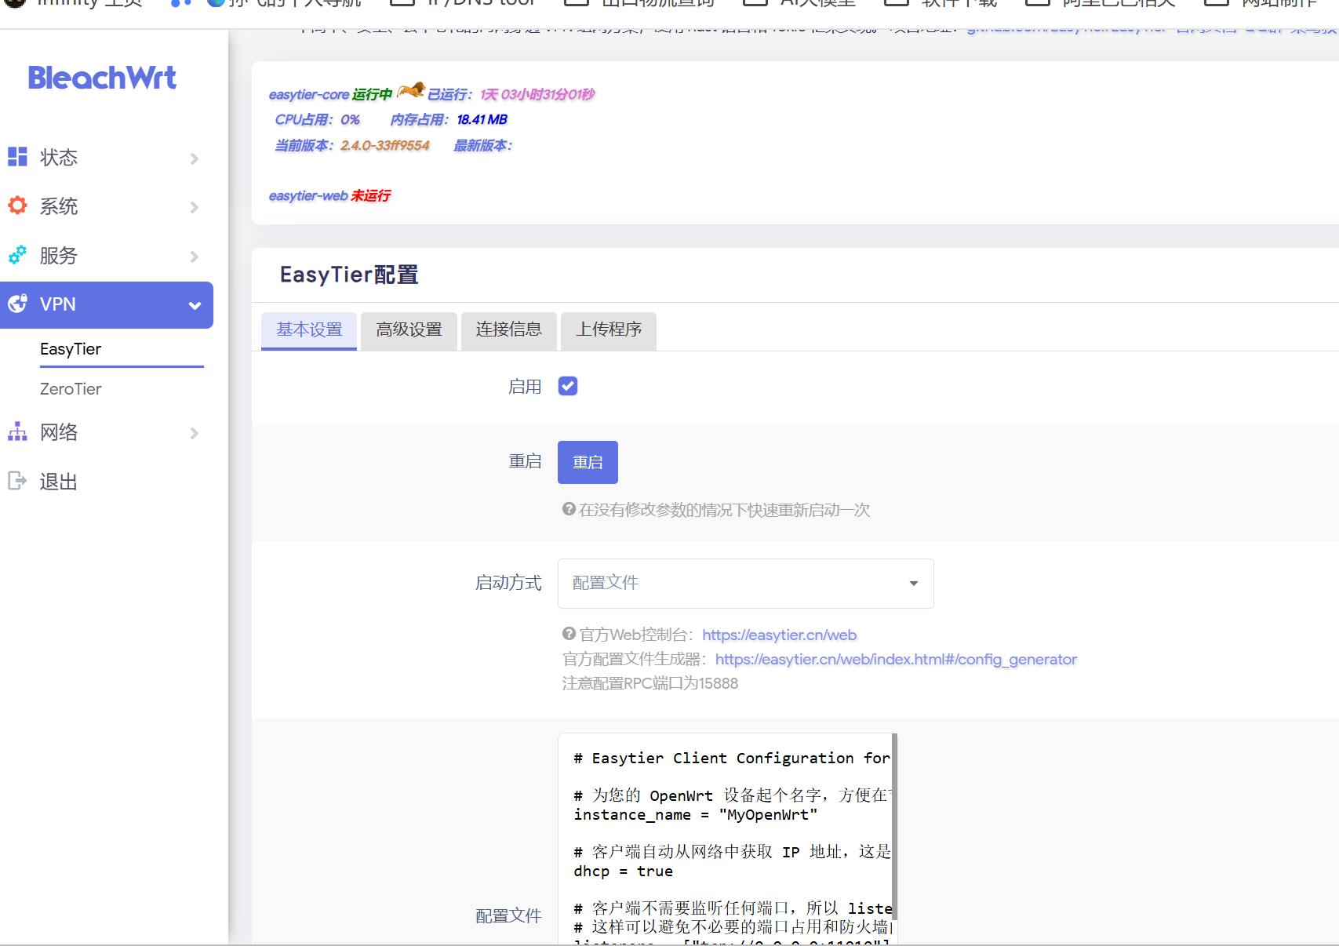Switch to the 高级设置 tab
This screenshot has height=946, width=1339.
pyautogui.click(x=409, y=330)
